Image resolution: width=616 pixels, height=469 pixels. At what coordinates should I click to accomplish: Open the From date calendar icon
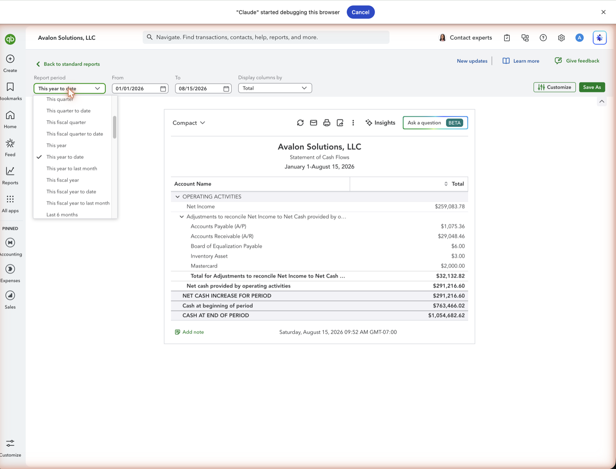coord(163,89)
